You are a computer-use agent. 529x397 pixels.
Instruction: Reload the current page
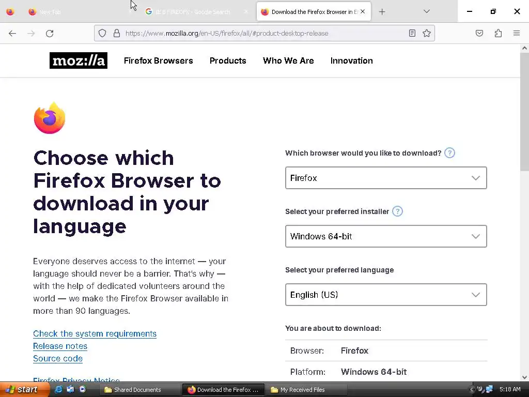pyautogui.click(x=50, y=33)
